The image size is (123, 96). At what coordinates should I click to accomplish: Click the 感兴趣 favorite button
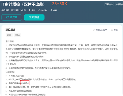tap(12, 17)
